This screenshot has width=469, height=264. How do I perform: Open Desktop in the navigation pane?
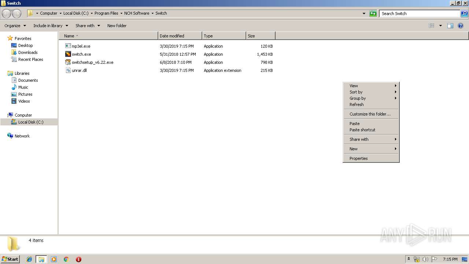(25, 45)
